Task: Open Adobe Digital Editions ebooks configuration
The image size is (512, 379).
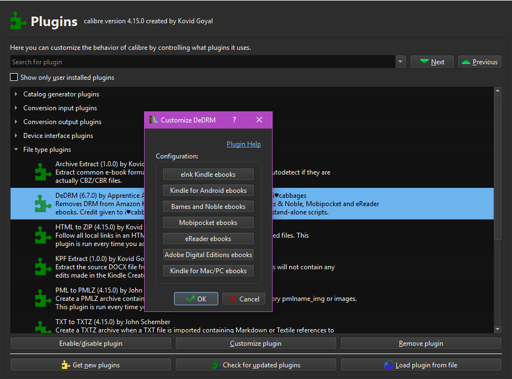Action: click(208, 255)
